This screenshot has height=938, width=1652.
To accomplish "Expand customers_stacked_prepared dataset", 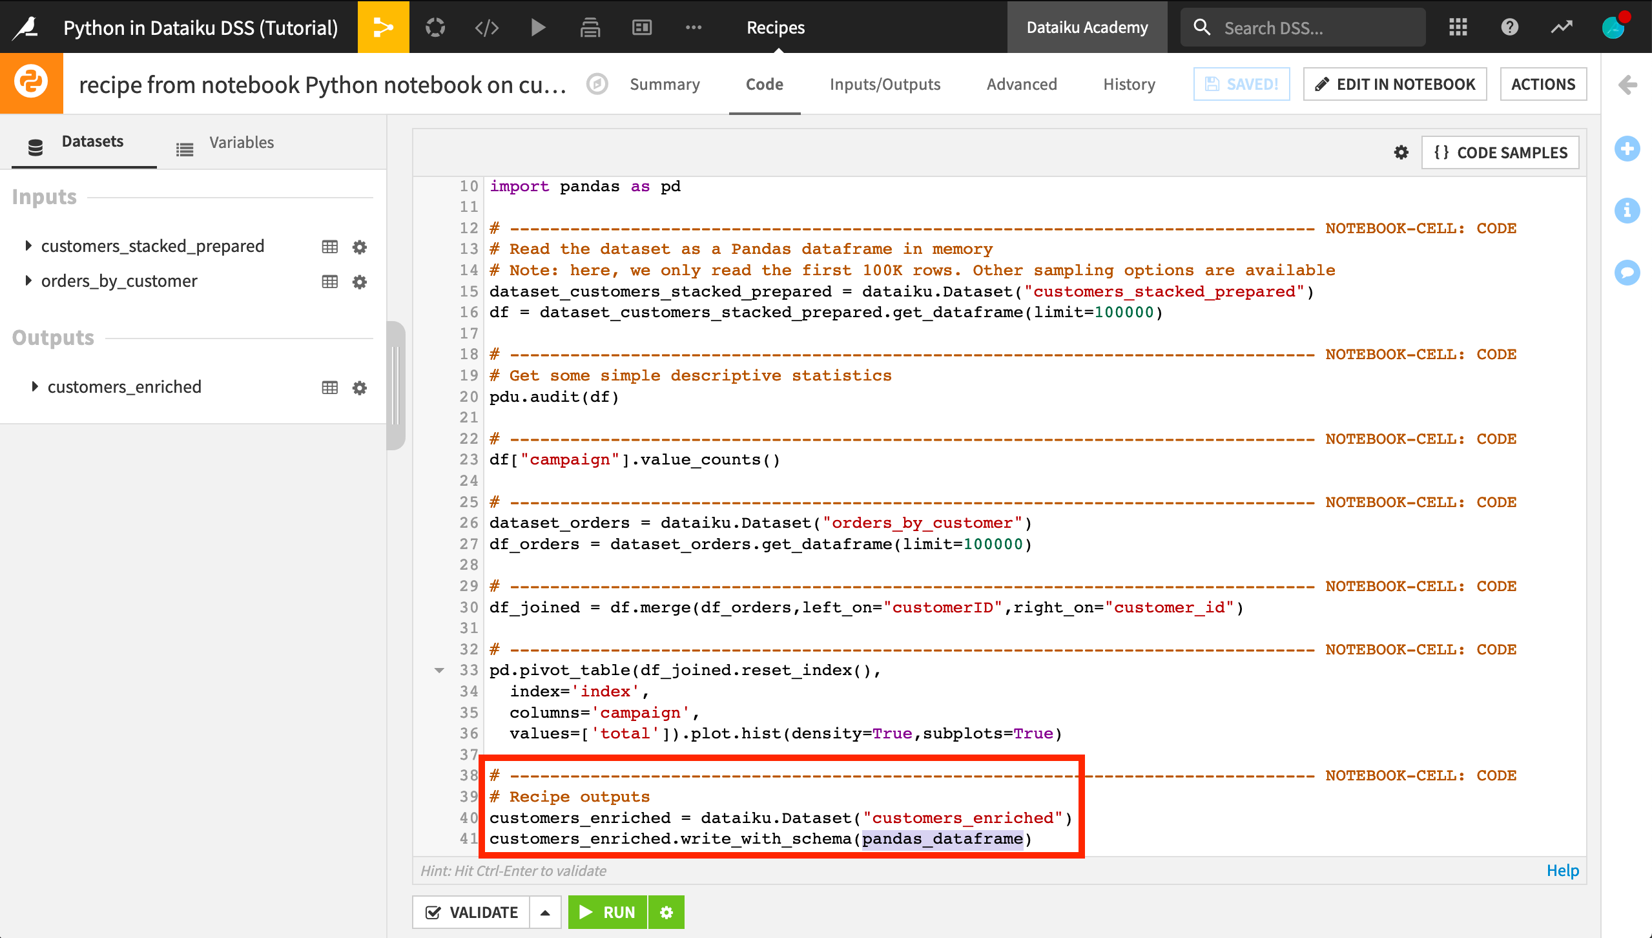I will coord(28,245).
